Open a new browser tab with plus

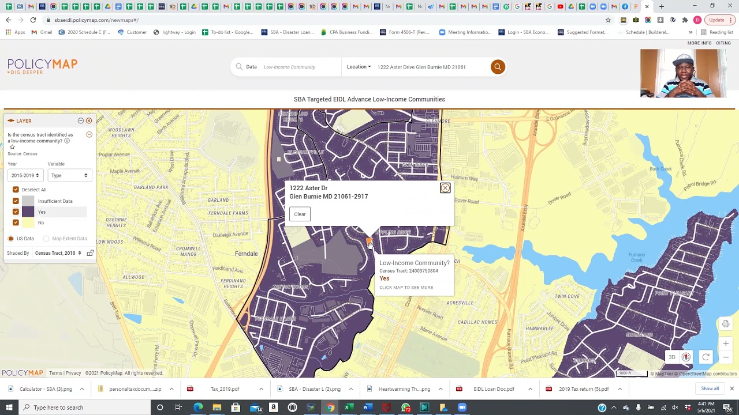[662, 6]
